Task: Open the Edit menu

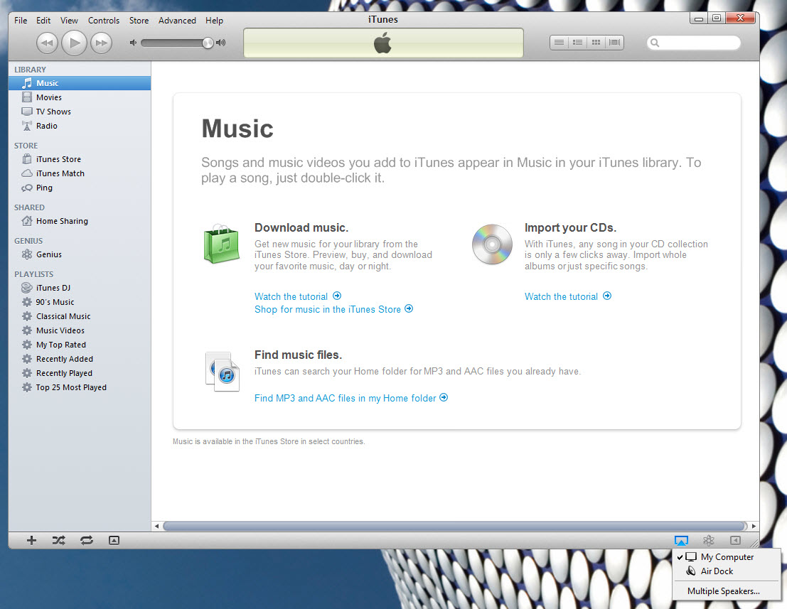Action: [x=43, y=21]
